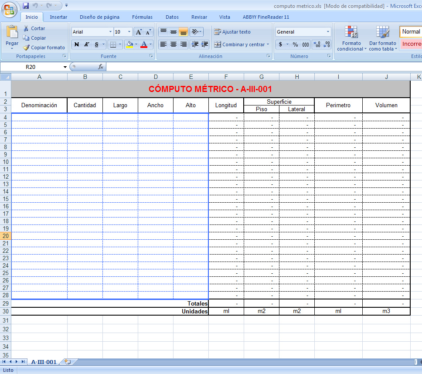The width and height of the screenshot is (422, 374).
Task: Switch to Vista ribbon tab
Action: pyautogui.click(x=225, y=17)
